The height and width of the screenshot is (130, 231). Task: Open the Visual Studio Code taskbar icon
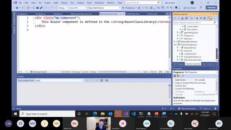[x=133, y=114]
